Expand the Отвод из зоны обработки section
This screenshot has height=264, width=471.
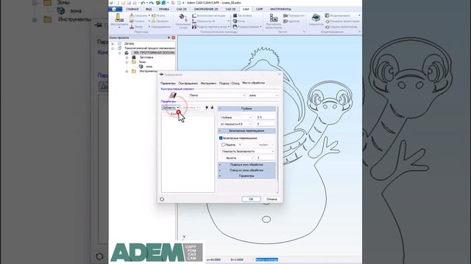coord(247,170)
